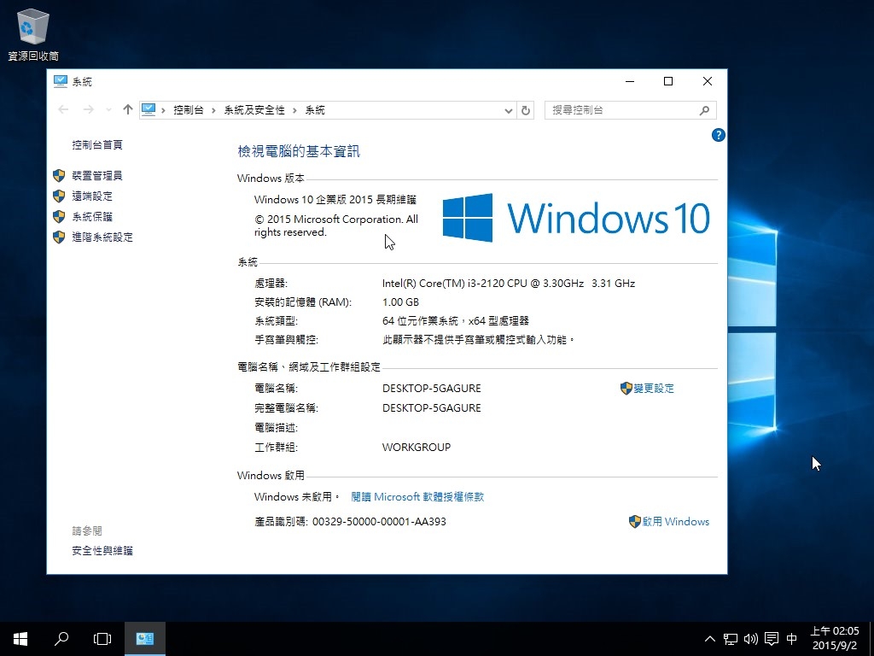Open 系統保護 link
The width and height of the screenshot is (874, 656).
click(x=92, y=216)
